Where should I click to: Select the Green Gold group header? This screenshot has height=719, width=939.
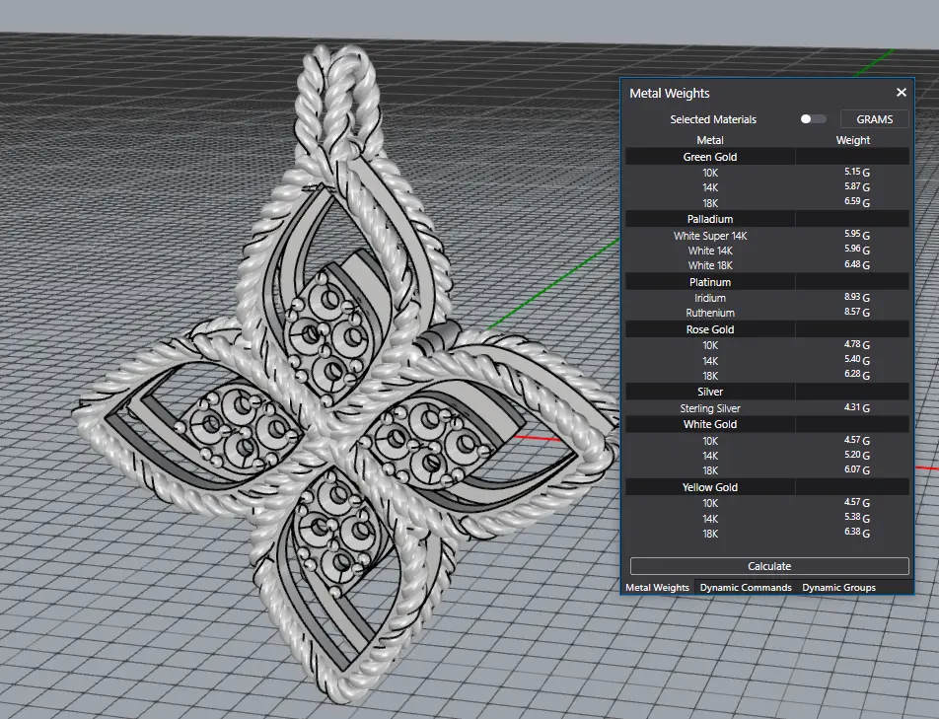pyautogui.click(x=710, y=157)
